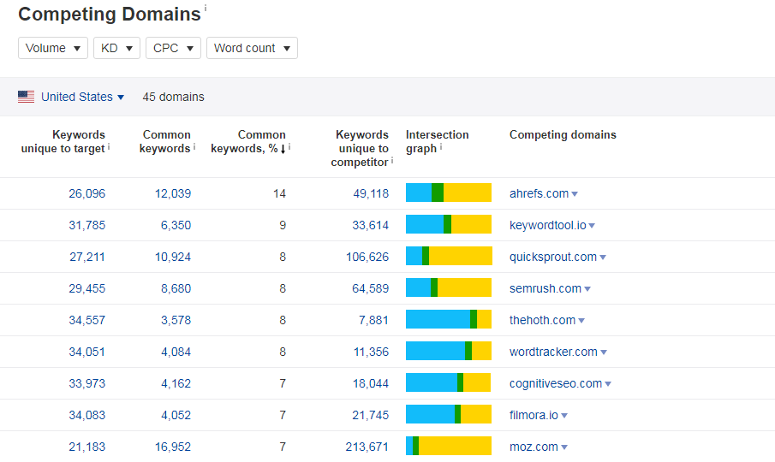Open 11,356 keywords unique to wordtracker.com

coord(371,352)
